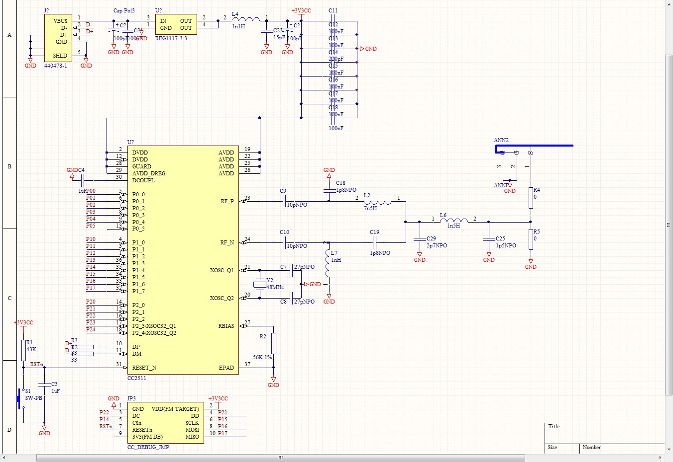673x462 pixels.
Task: Select the SW-PB push button S1 symbol
Action: click(21, 398)
